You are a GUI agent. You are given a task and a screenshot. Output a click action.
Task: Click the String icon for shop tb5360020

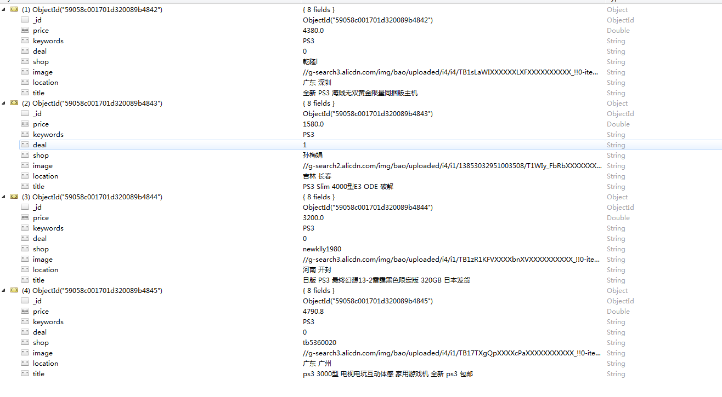(x=25, y=343)
